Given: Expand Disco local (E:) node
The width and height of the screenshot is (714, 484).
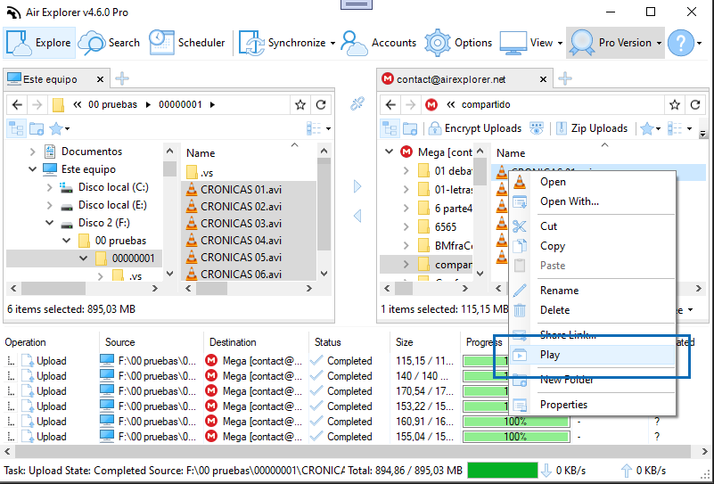Looking at the screenshot, I should point(50,205).
